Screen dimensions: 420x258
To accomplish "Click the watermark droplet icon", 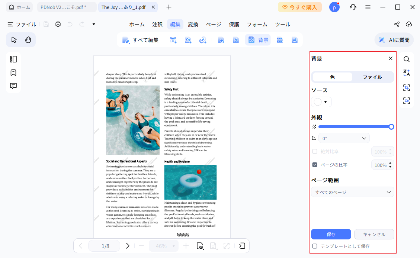I will (235, 40).
